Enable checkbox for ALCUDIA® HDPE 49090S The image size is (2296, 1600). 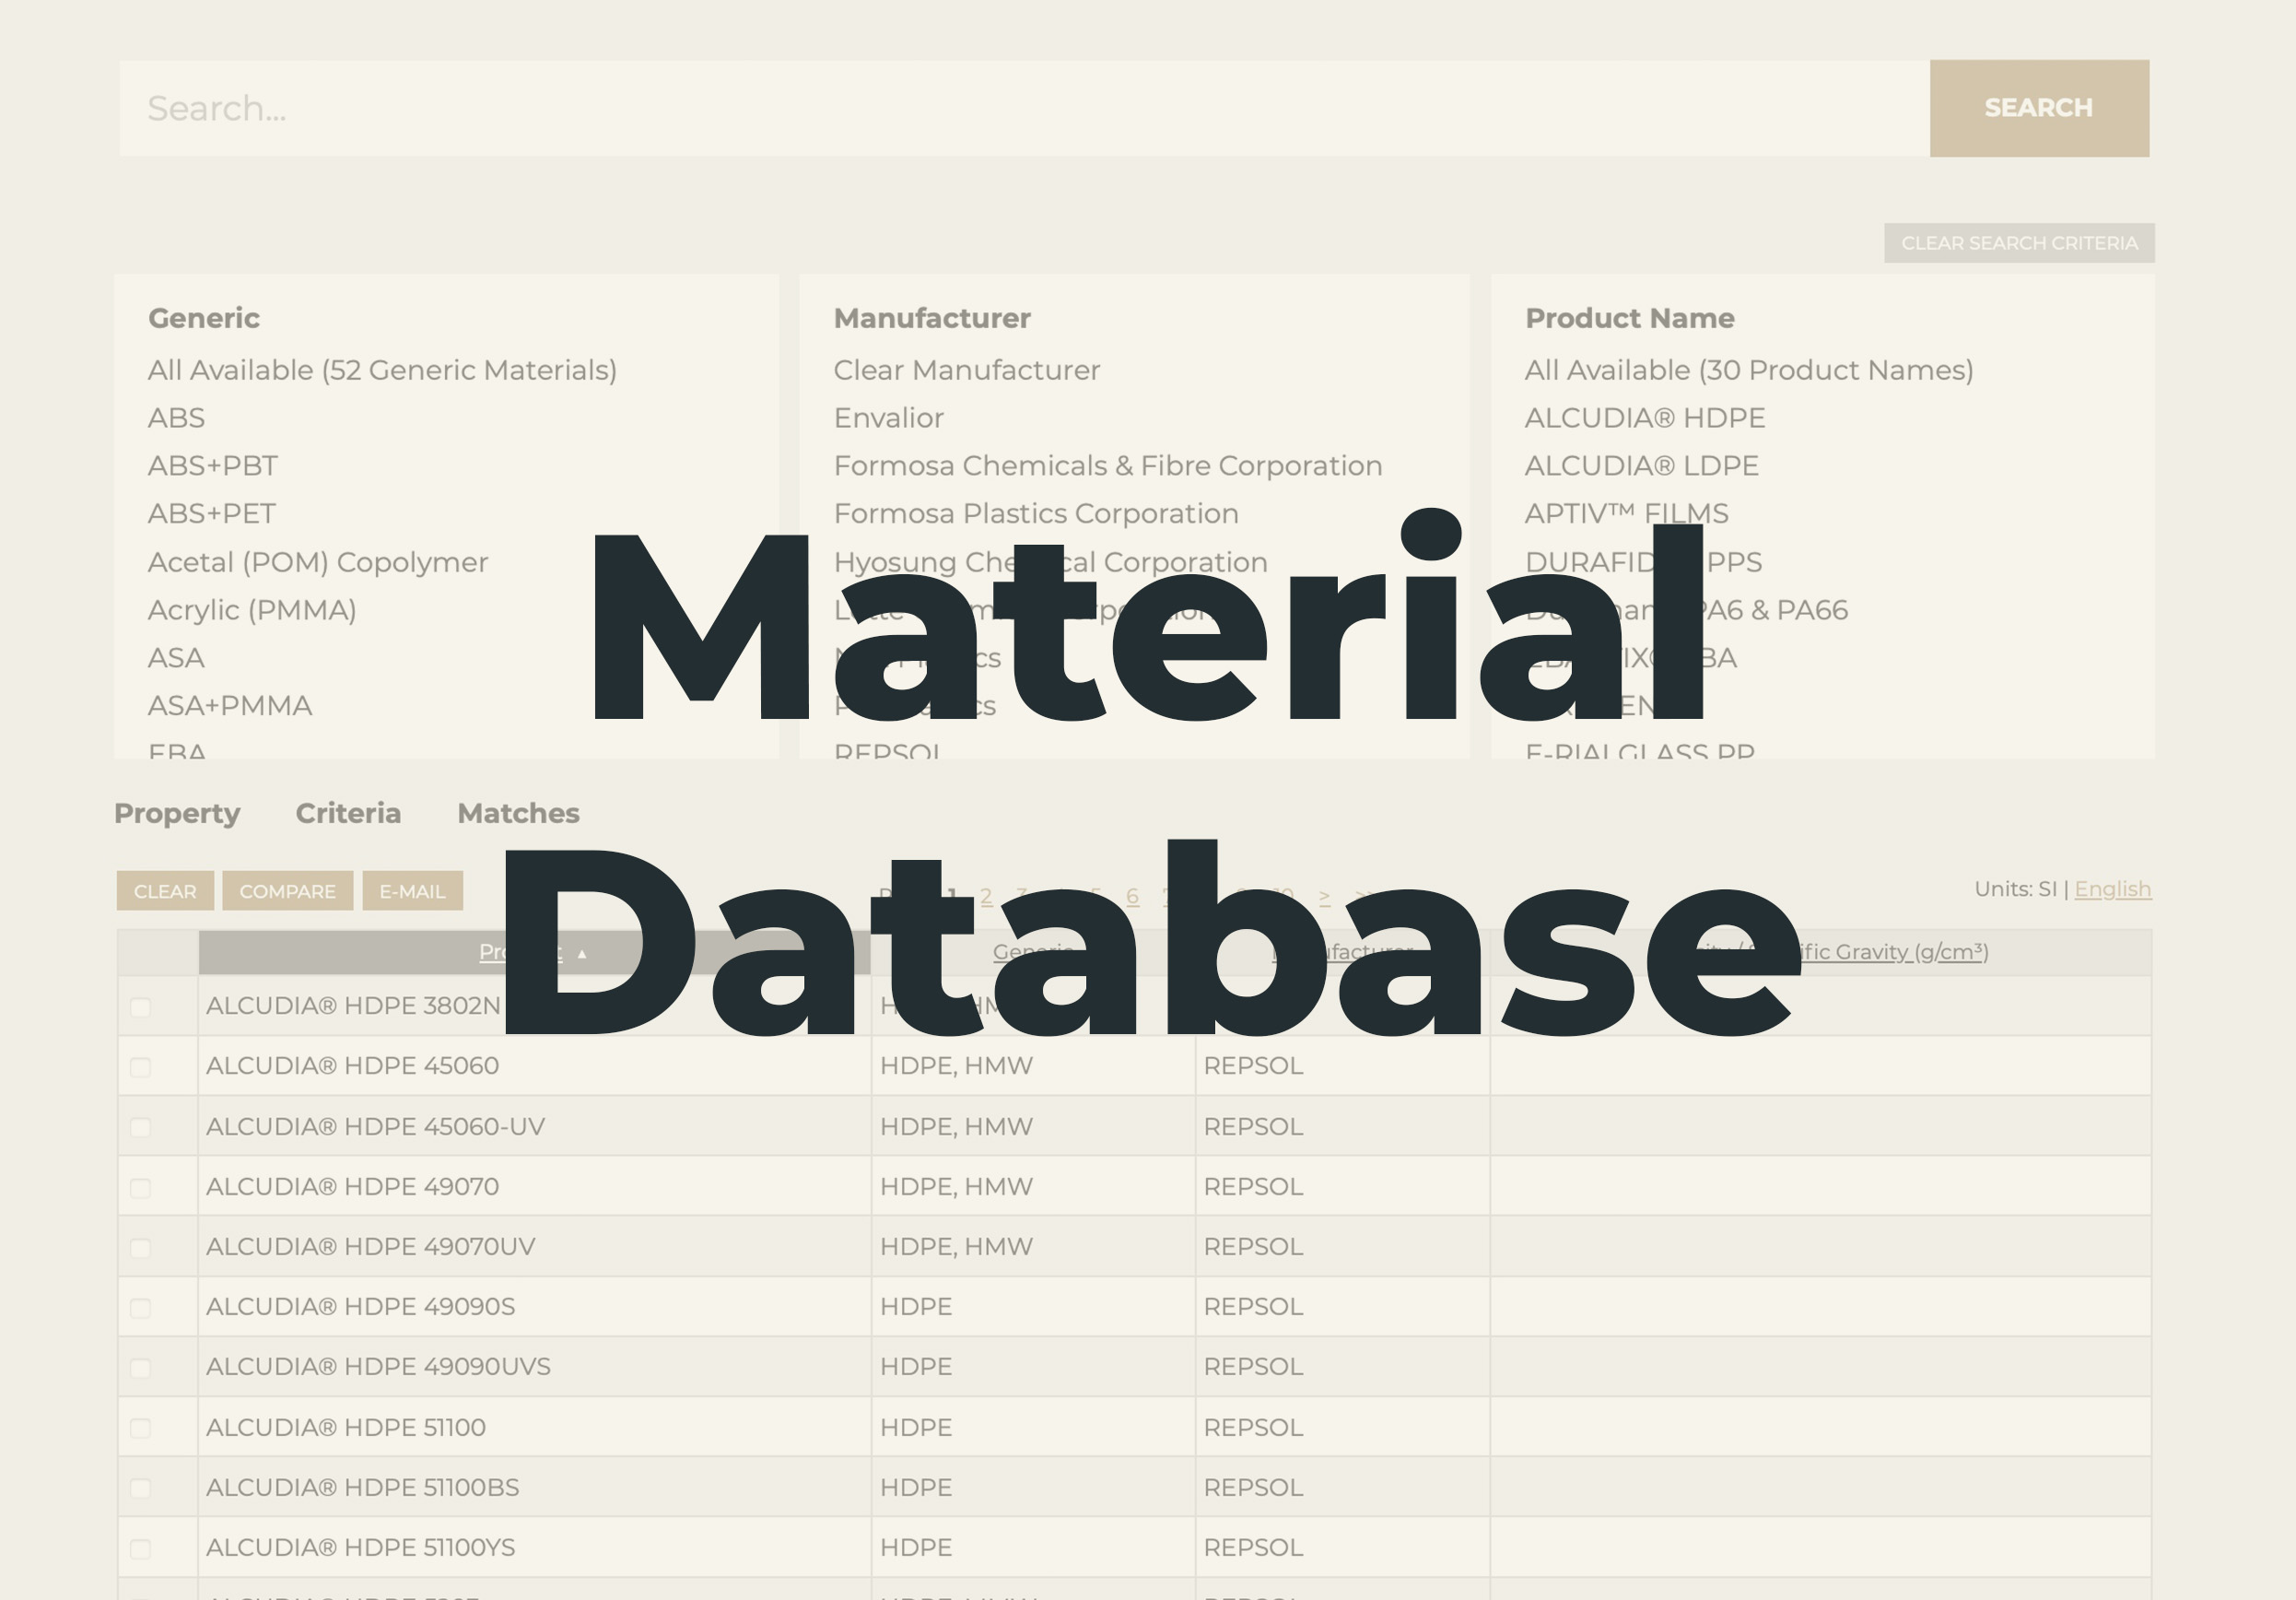click(x=140, y=1308)
